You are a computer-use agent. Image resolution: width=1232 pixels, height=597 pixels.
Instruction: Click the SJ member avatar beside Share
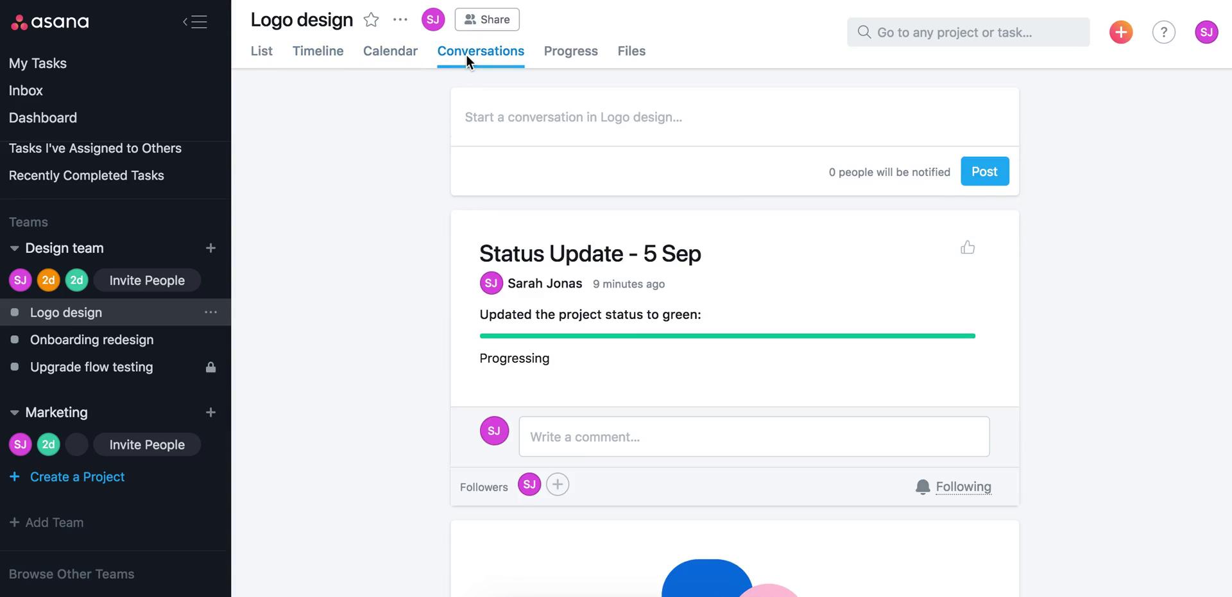433,19
